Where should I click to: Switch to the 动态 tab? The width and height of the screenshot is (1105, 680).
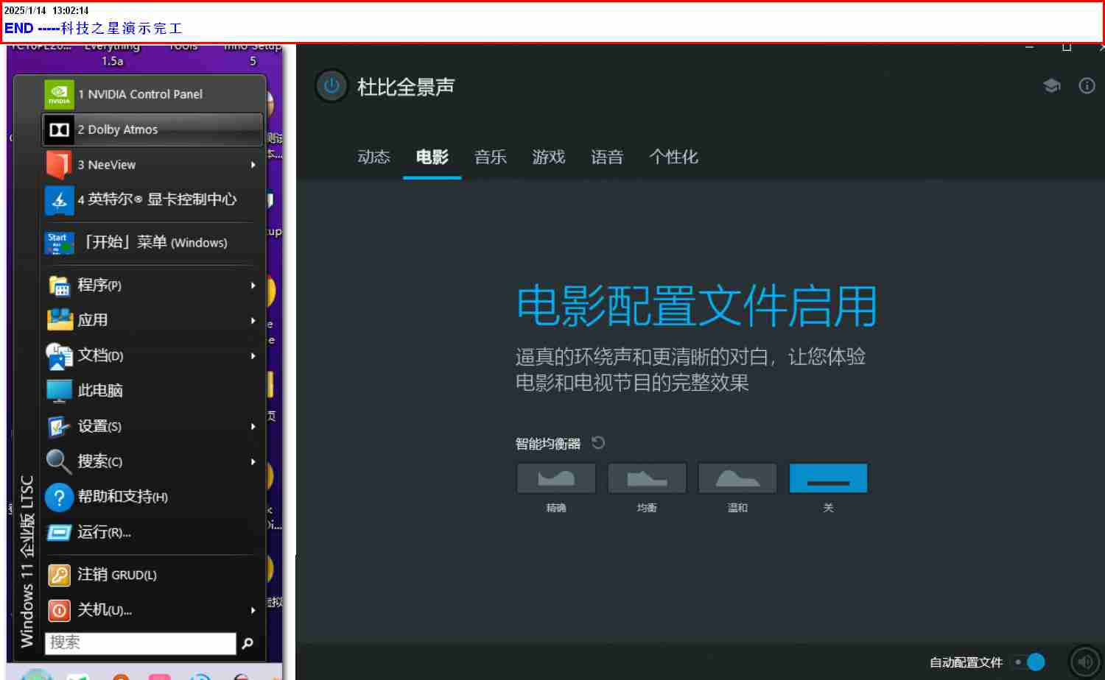(x=374, y=157)
